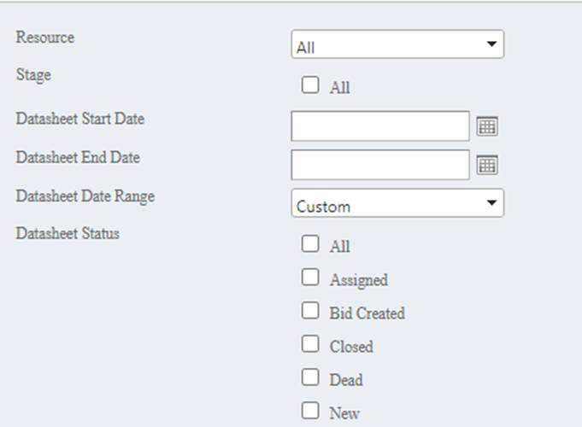
Task: Enable the Assigned status checkbox
Action: (x=310, y=278)
